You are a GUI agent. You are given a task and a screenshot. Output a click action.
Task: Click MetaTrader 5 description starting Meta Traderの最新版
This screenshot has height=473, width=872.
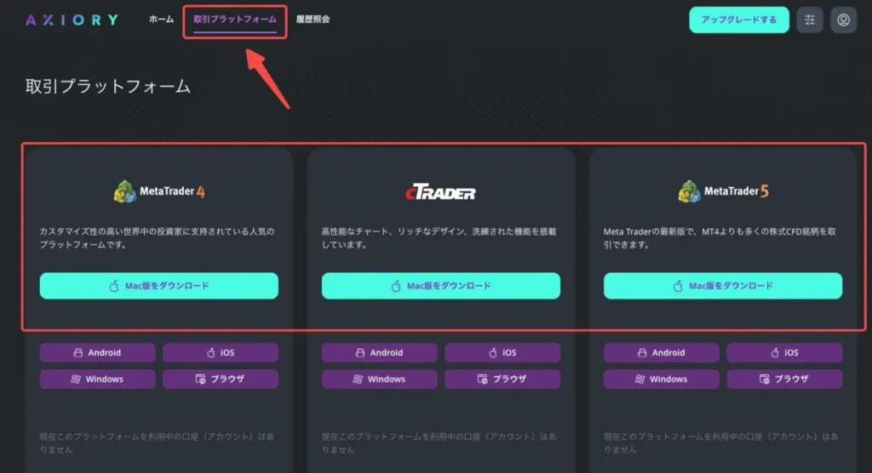[x=720, y=238]
